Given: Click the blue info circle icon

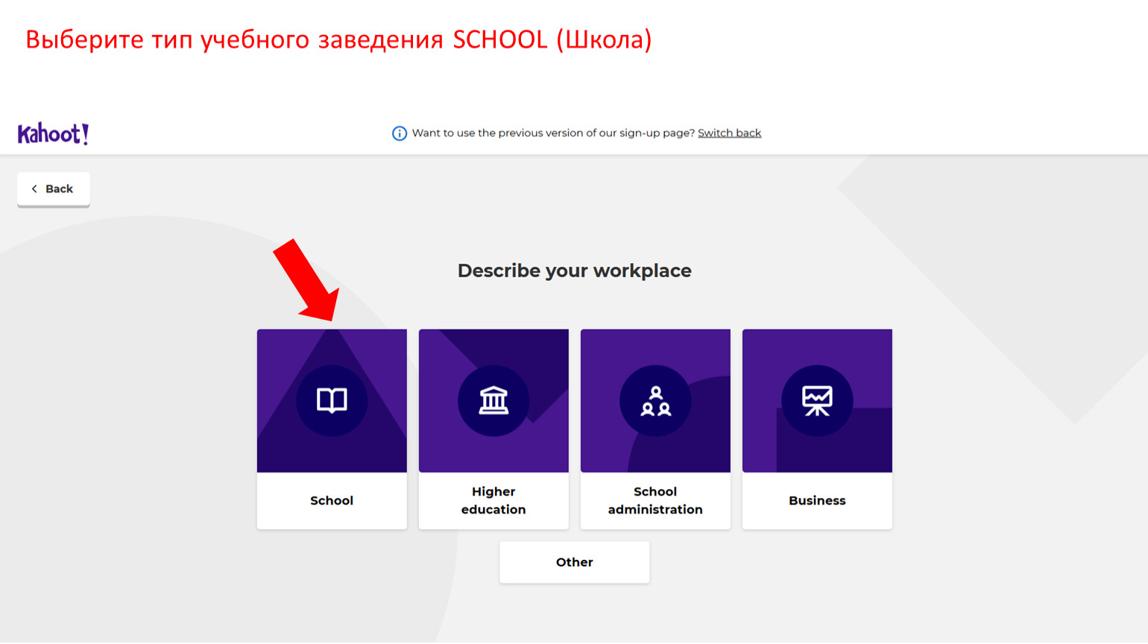Looking at the screenshot, I should pyautogui.click(x=400, y=133).
